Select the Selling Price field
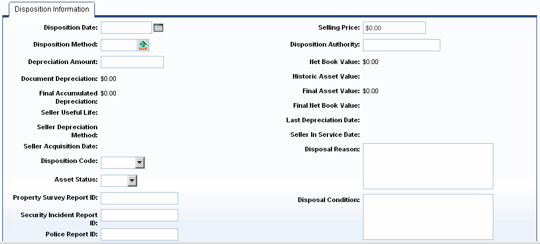This screenshot has width=540, height=244. coord(394,28)
